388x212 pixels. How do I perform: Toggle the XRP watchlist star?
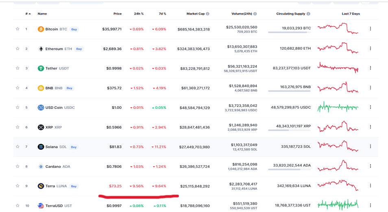pos(17,127)
